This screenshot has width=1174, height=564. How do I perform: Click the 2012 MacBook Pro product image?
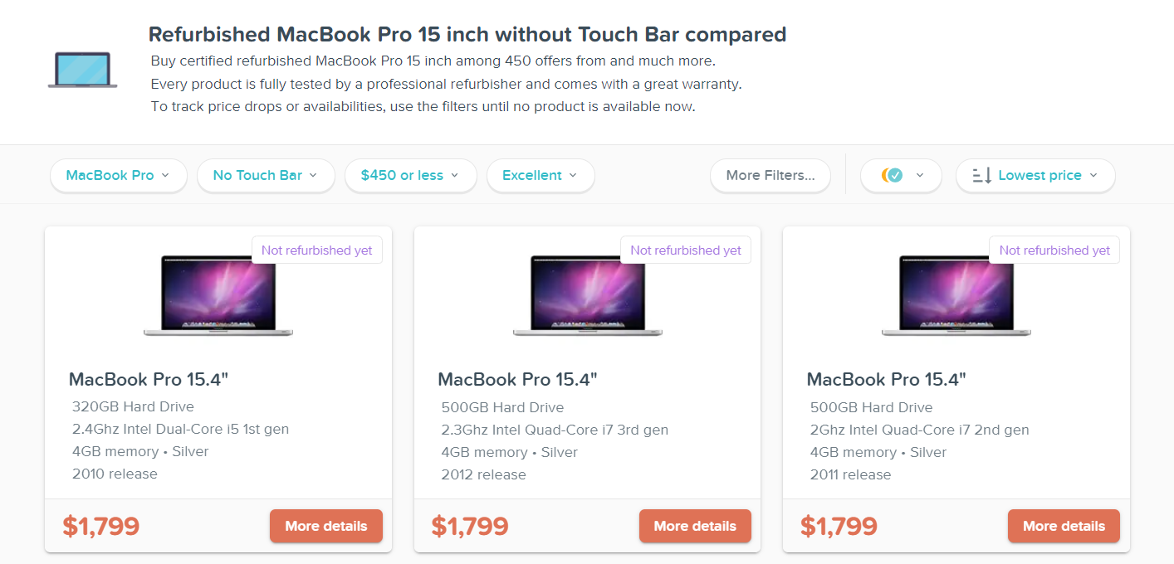tap(587, 294)
